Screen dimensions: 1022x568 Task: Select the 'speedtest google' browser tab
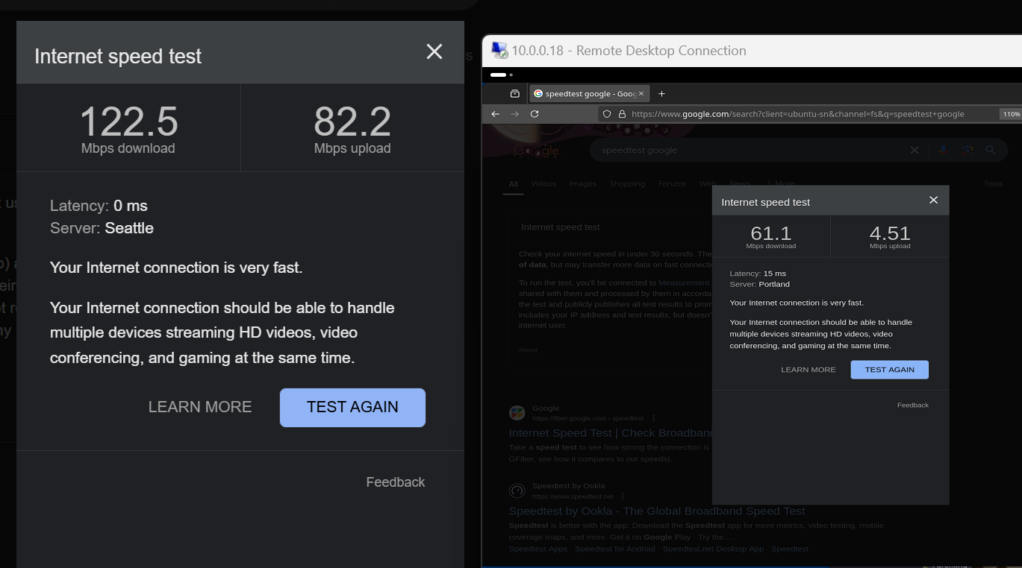click(584, 94)
